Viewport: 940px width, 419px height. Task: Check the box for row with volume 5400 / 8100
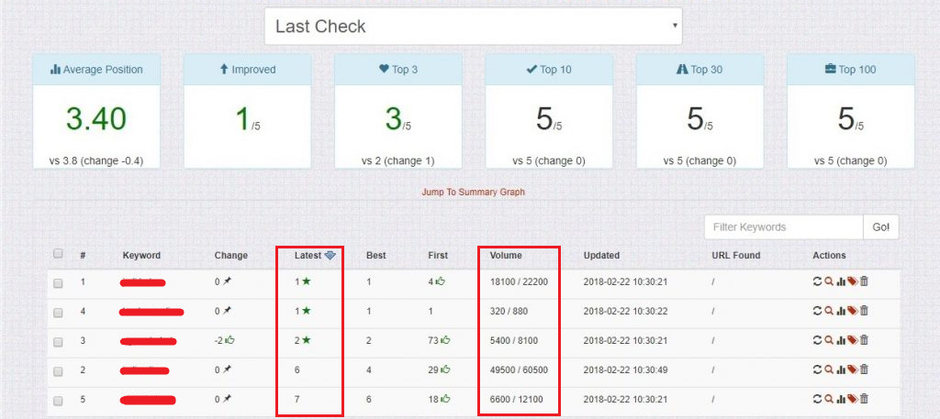[58, 342]
